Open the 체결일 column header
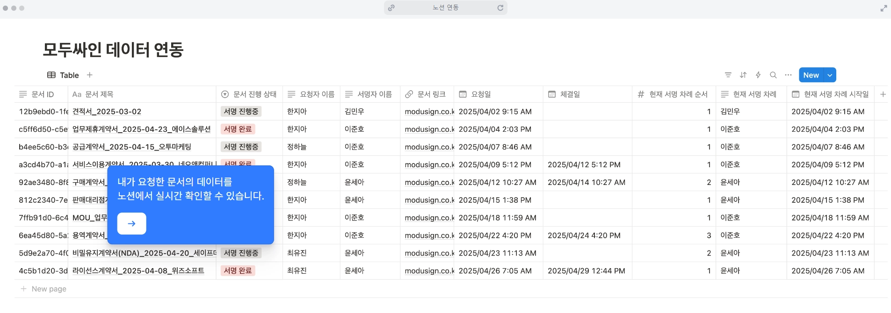 click(x=587, y=94)
